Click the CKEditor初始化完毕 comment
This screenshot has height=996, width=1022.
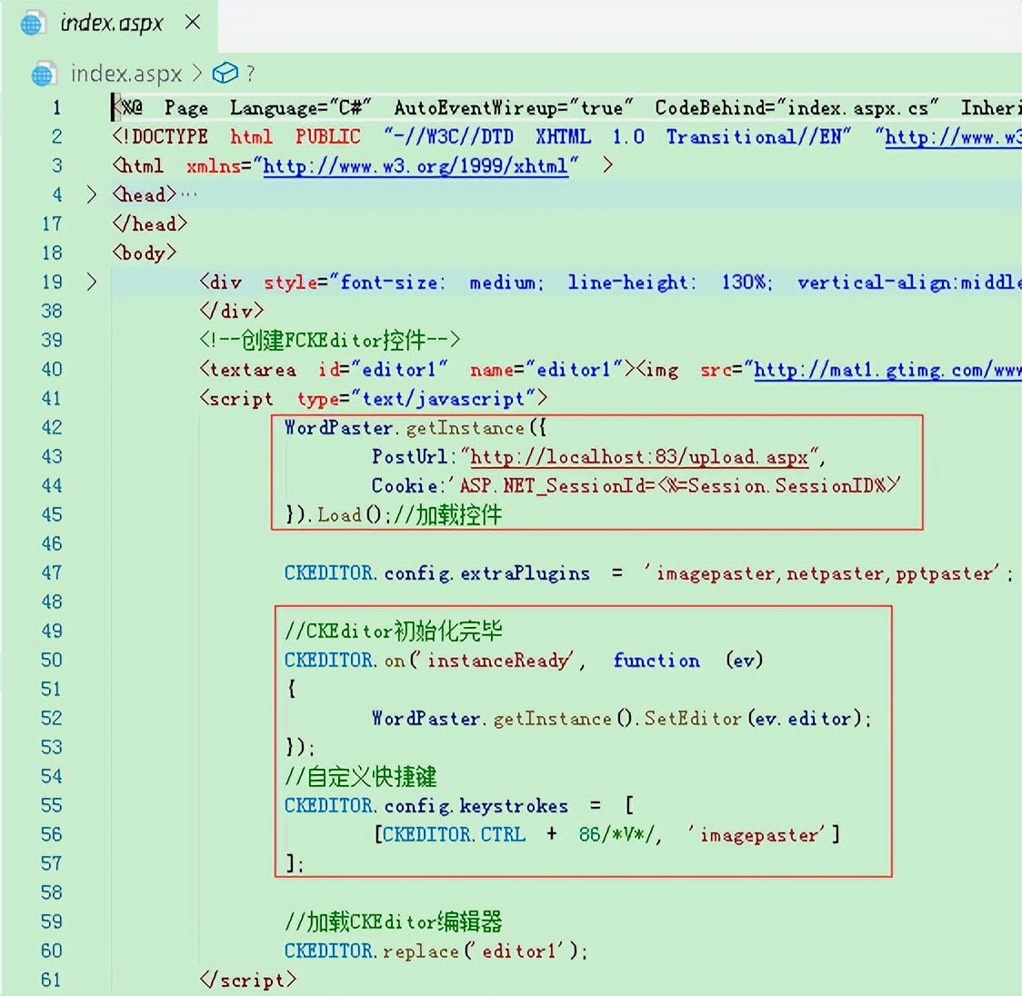click(x=394, y=631)
